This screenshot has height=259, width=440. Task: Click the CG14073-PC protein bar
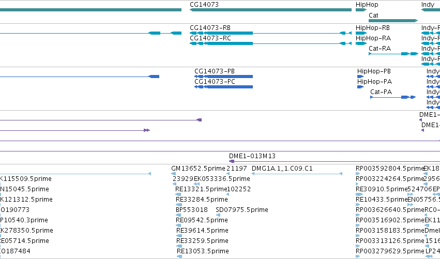pyautogui.click(x=224, y=87)
